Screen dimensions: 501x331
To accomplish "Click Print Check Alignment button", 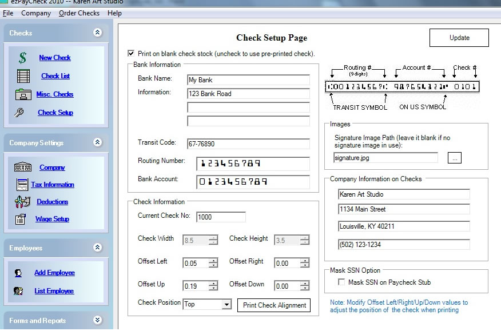I will (274, 305).
